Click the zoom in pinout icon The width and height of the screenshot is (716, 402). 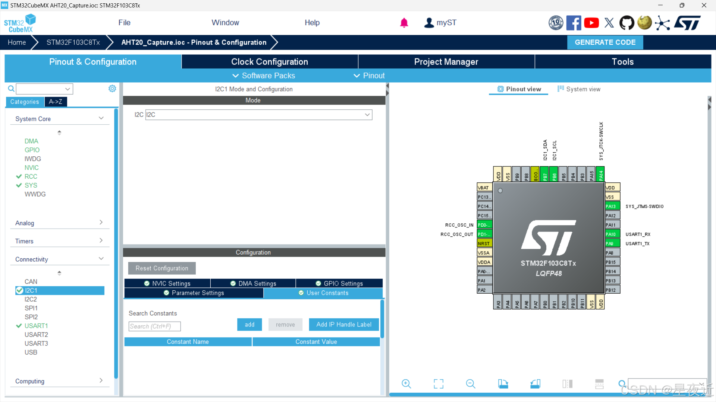(x=406, y=384)
